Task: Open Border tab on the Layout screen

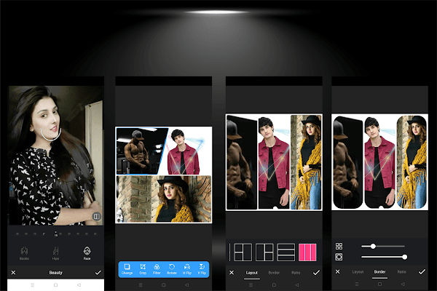Action: pyautogui.click(x=274, y=273)
